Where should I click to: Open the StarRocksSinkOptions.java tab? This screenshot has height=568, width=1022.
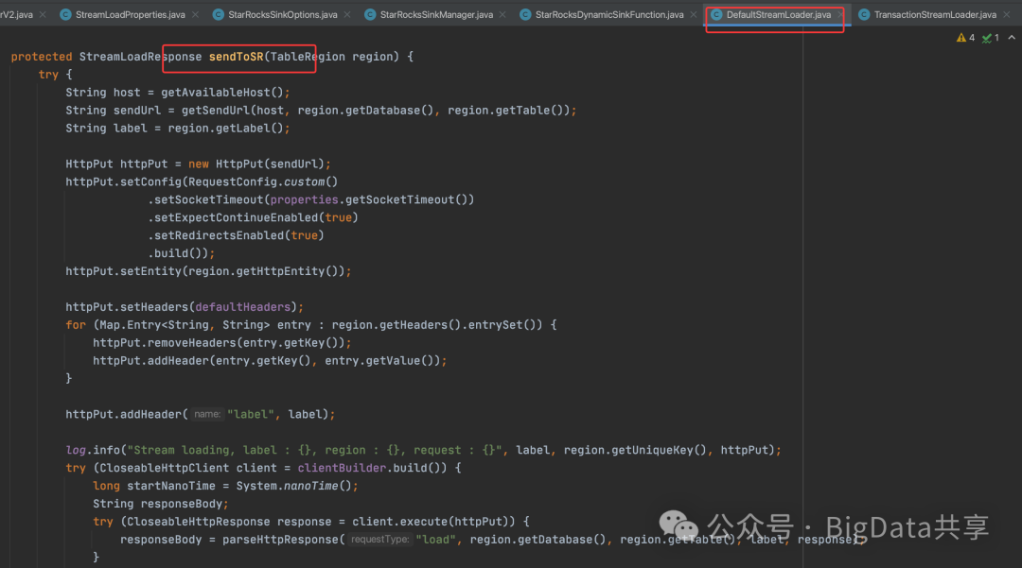[283, 14]
